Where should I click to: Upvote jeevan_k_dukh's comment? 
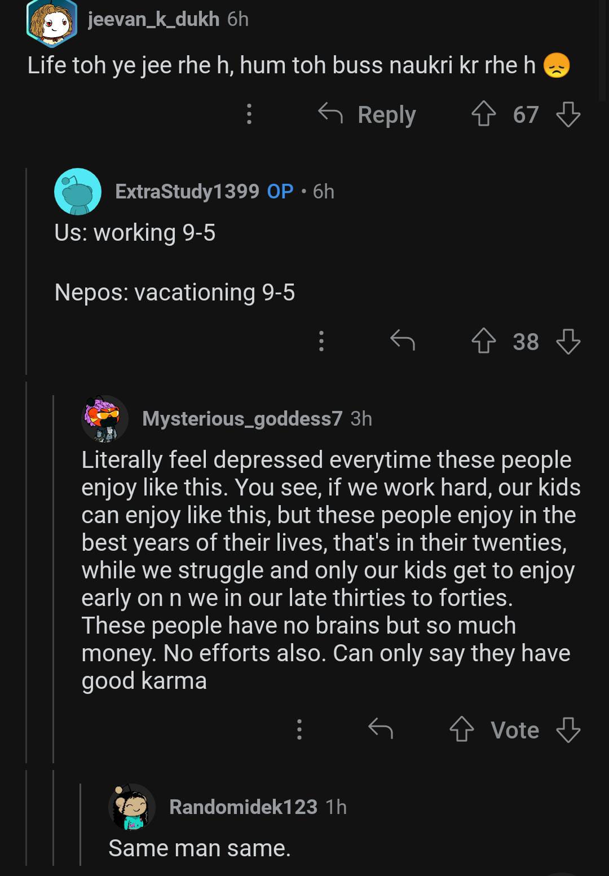483,114
